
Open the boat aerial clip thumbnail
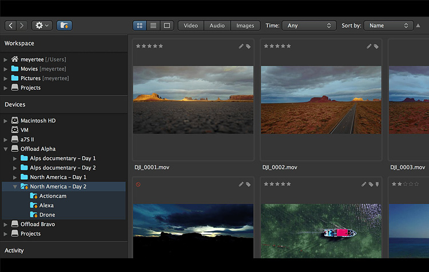click(x=321, y=231)
